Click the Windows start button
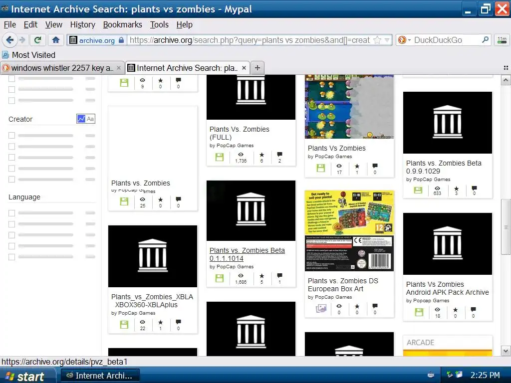Viewport: 511px width, 383px height. [x=27, y=376]
